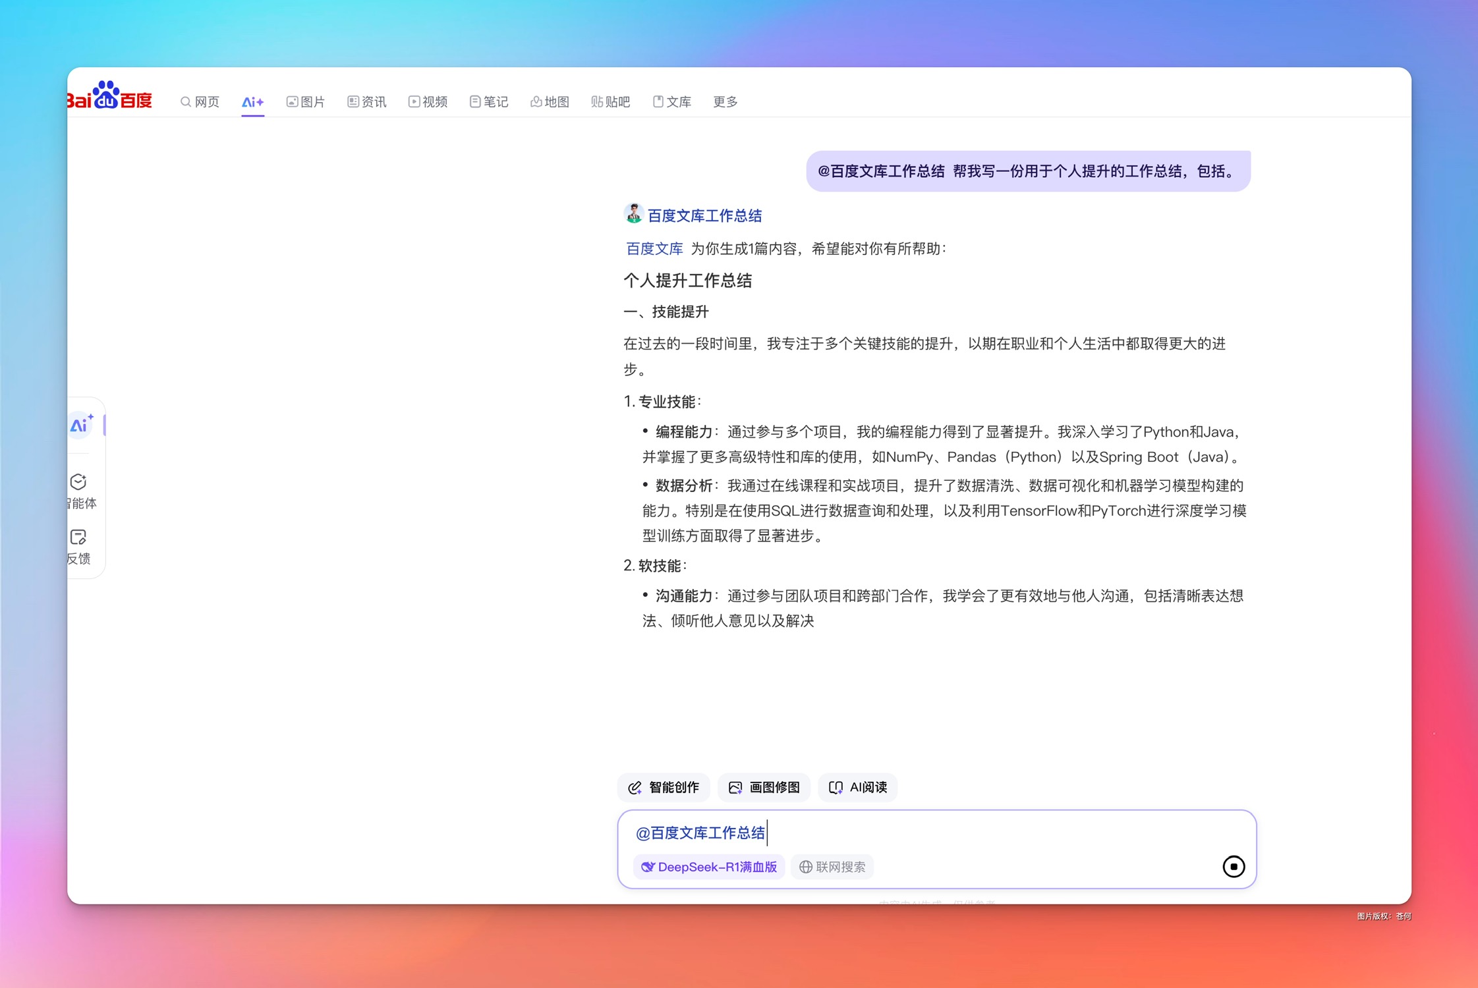This screenshot has width=1478, height=988.
Task: Open the AI阅读 button
Action: 857,787
